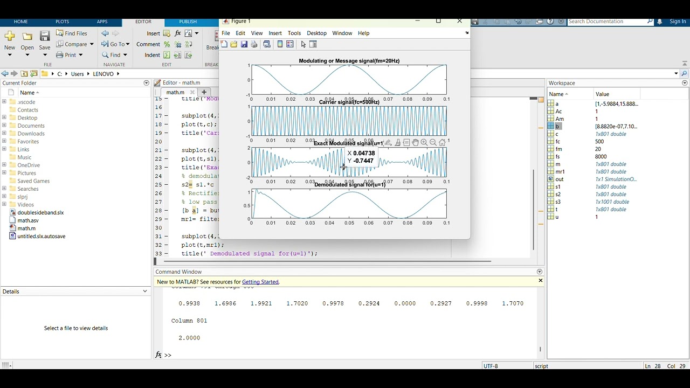The width and height of the screenshot is (690, 388).
Task: Open the Tools menu in Figure 1
Action: coord(294,33)
